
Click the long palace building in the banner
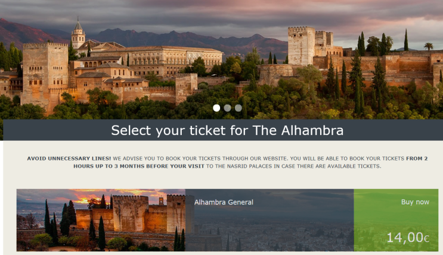point(173,59)
